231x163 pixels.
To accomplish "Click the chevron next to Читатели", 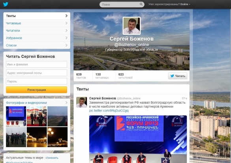I will click(x=66, y=30).
